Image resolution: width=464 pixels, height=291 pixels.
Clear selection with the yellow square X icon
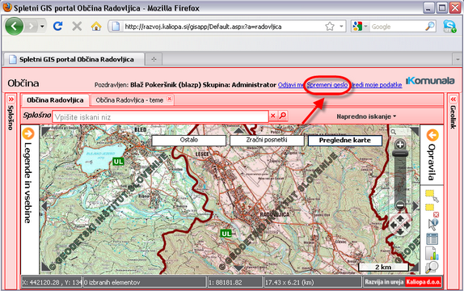432,209
